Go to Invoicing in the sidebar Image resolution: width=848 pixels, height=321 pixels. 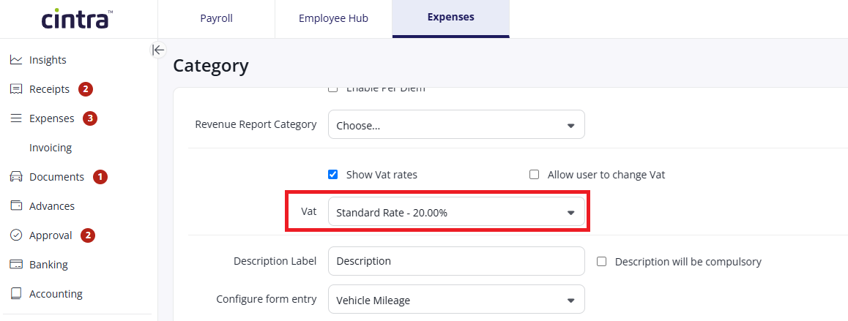pyautogui.click(x=51, y=148)
